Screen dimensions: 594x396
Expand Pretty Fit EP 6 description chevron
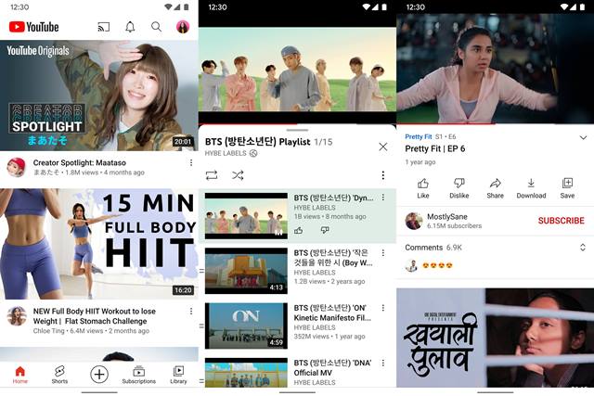pos(583,137)
